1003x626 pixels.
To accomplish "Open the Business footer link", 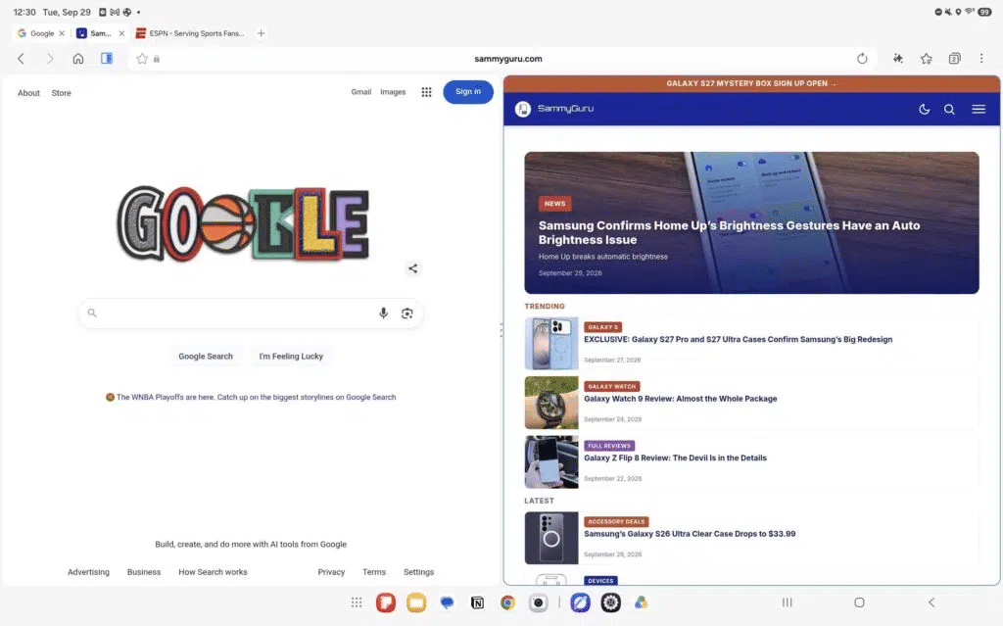I will [144, 571].
